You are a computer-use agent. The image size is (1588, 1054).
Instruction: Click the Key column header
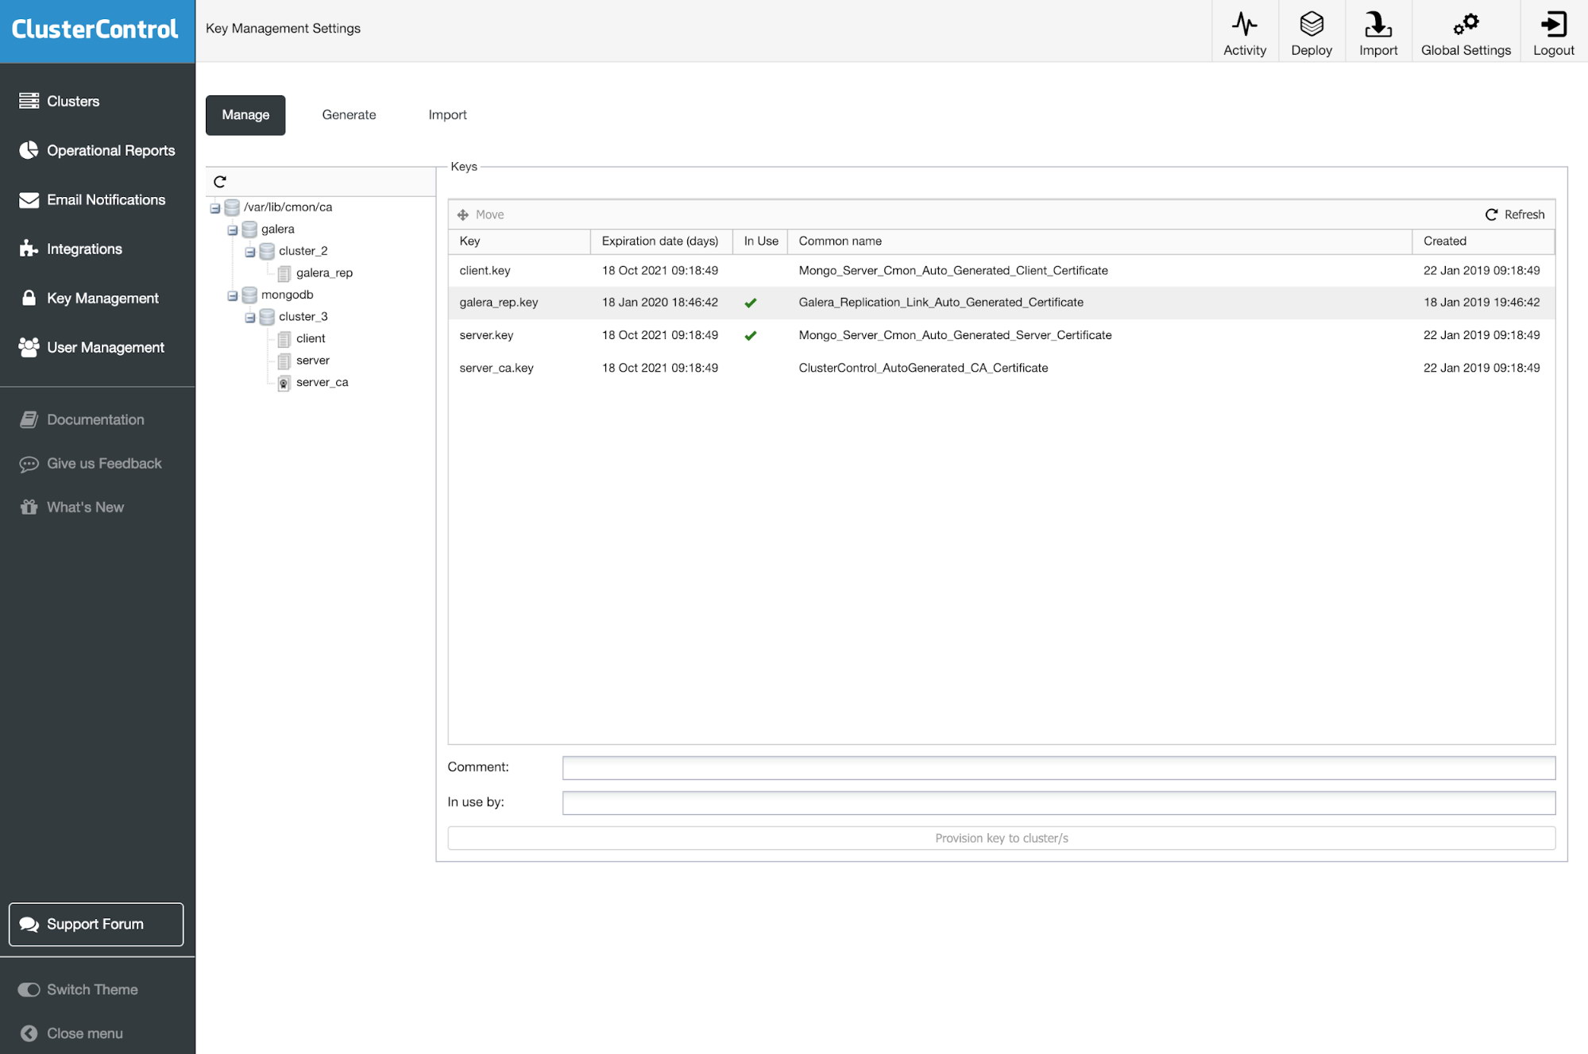(x=520, y=241)
